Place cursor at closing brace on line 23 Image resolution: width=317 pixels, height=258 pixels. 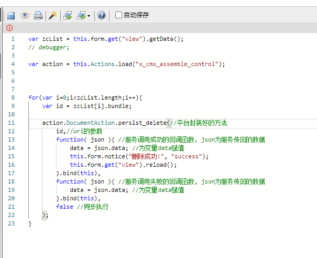coord(30,223)
